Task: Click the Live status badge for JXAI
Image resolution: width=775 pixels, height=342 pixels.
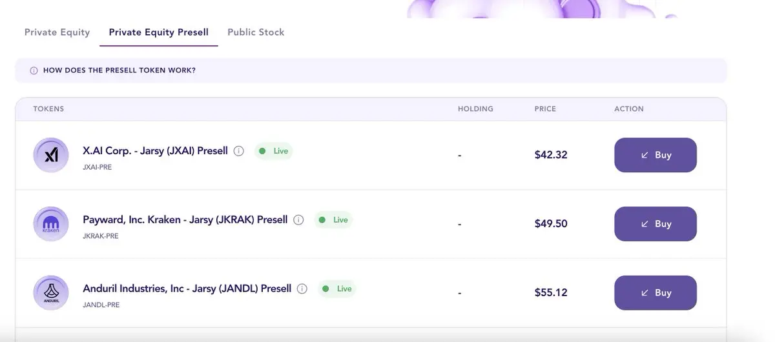Action: [x=273, y=151]
